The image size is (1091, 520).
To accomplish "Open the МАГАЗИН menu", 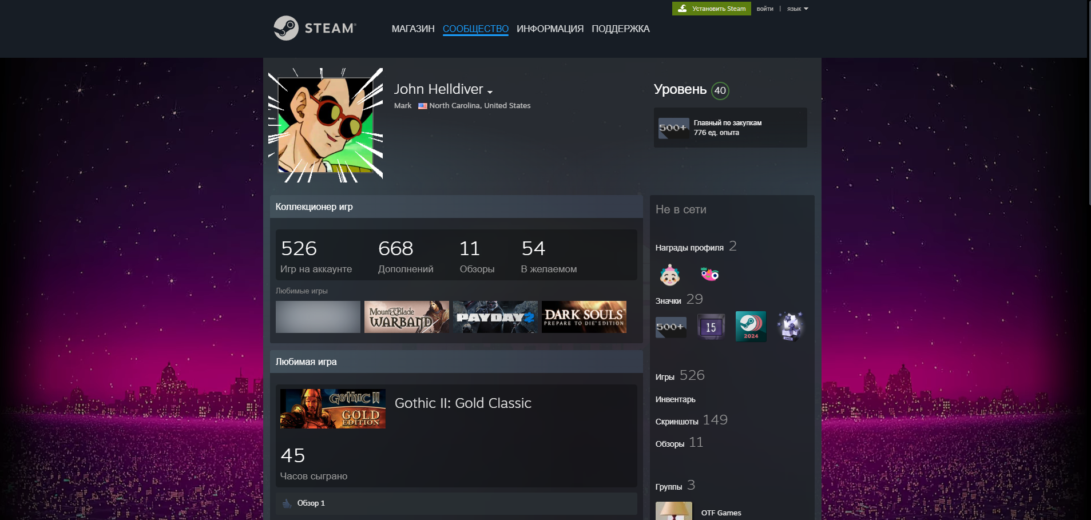I will [413, 29].
